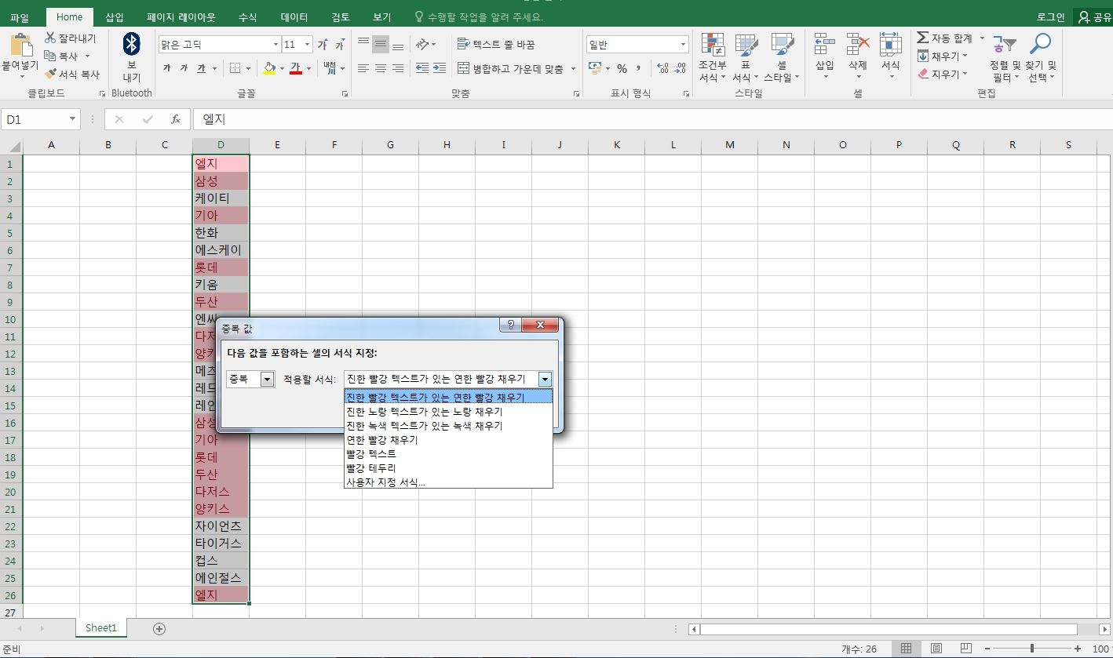The height and width of the screenshot is (658, 1113).
Task: Switch to the Insert (삽입) tab
Action: [115, 16]
